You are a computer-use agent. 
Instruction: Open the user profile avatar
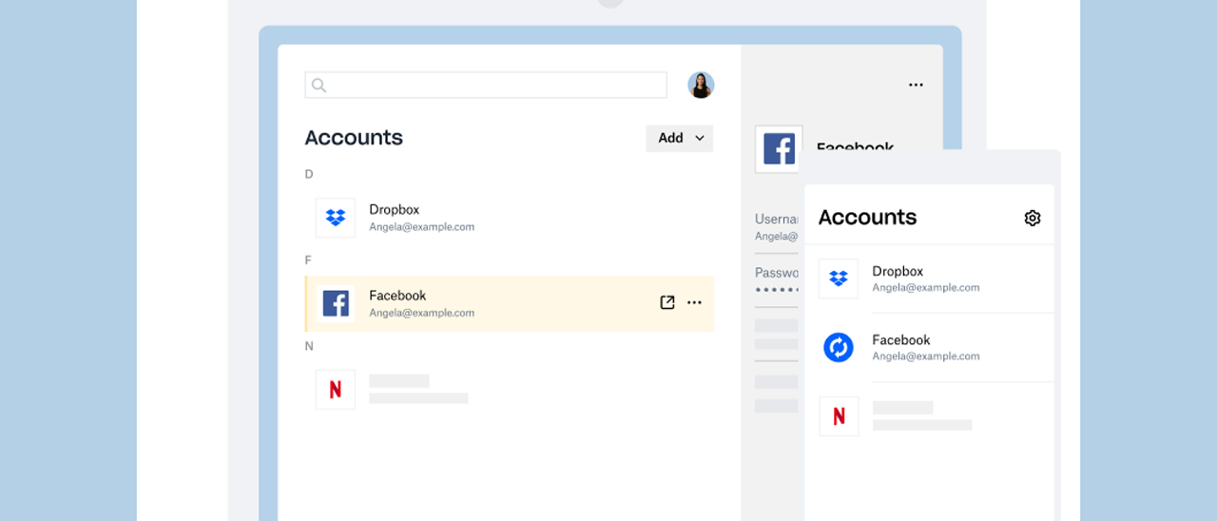coord(701,85)
